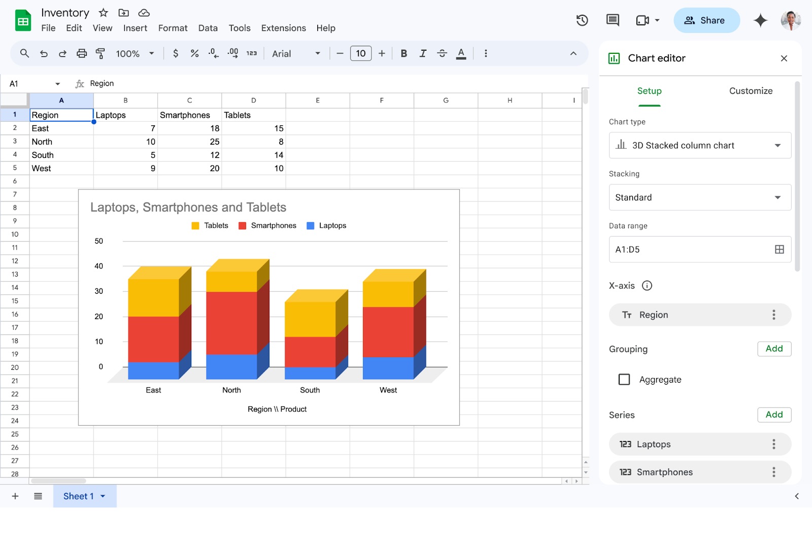Screen dimensions: 812x548
Task: Open version history clock icon
Action: click(x=582, y=20)
